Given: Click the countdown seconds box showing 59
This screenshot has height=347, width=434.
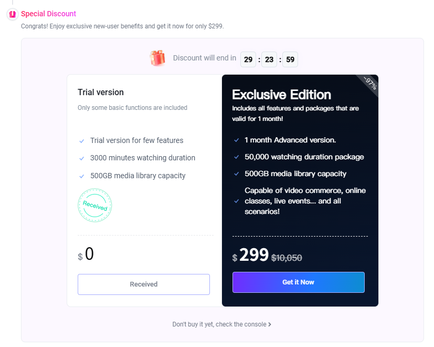Looking at the screenshot, I should click(x=290, y=59).
